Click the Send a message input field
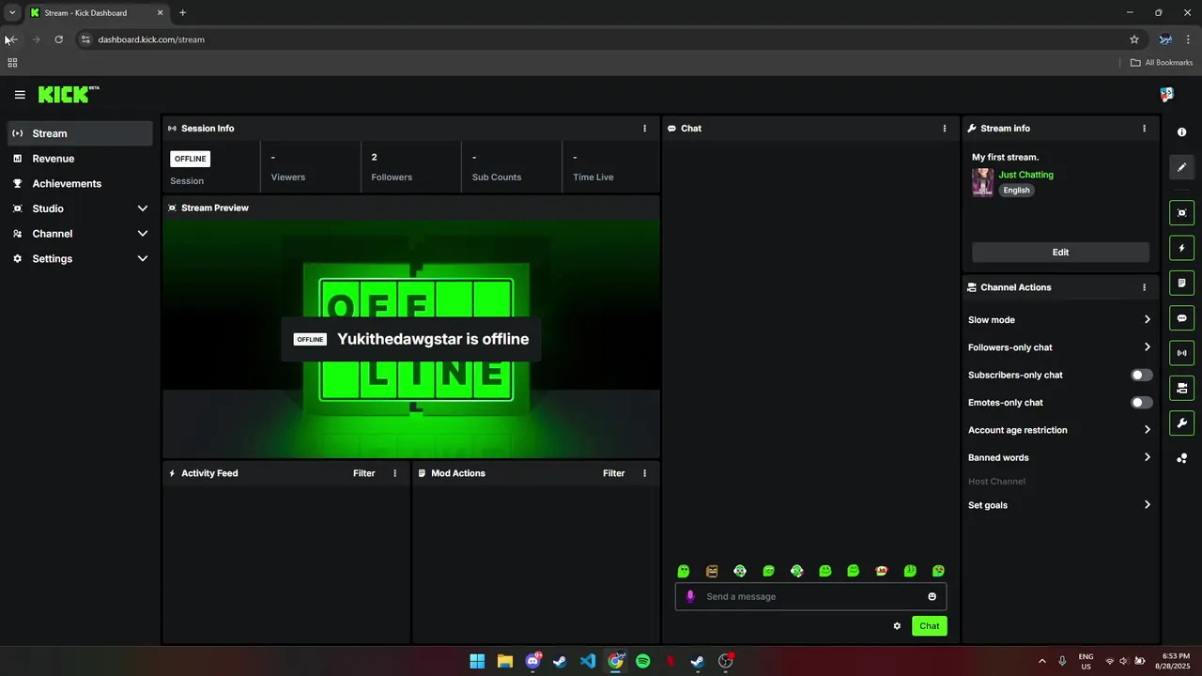Screen dimensions: 1202x676 point(810,596)
